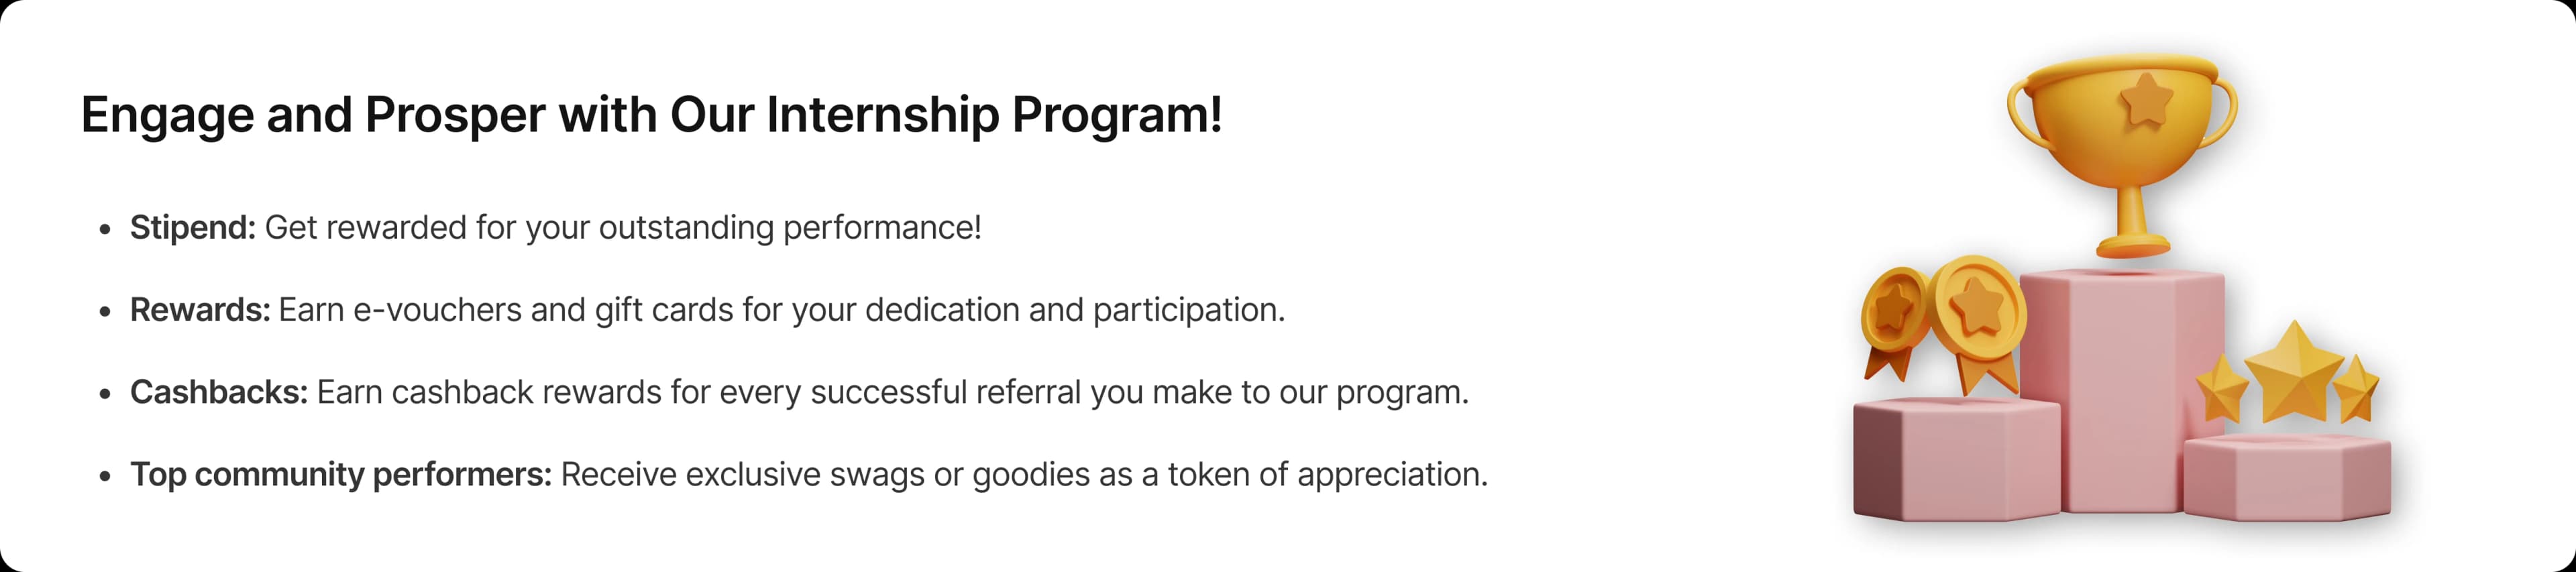Click the star on the trophy

tap(2145, 101)
